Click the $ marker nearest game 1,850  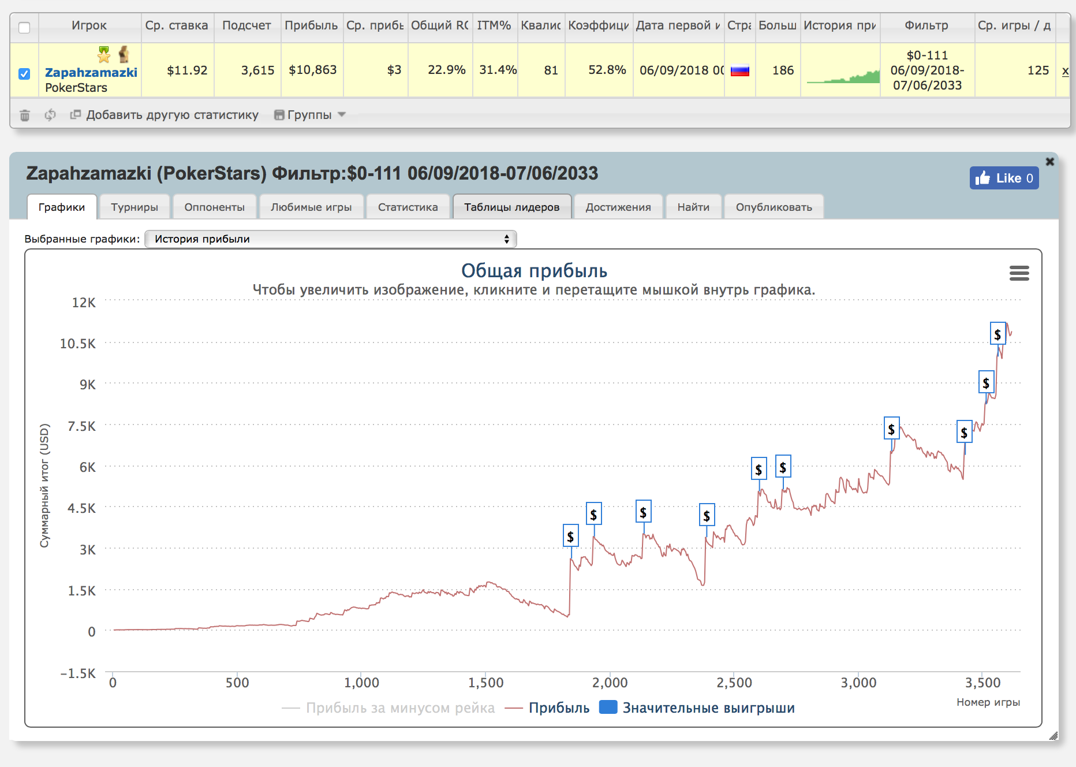(x=570, y=536)
